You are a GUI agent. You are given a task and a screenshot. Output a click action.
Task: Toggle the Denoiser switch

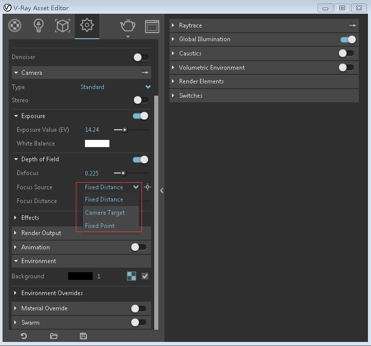[x=141, y=57]
